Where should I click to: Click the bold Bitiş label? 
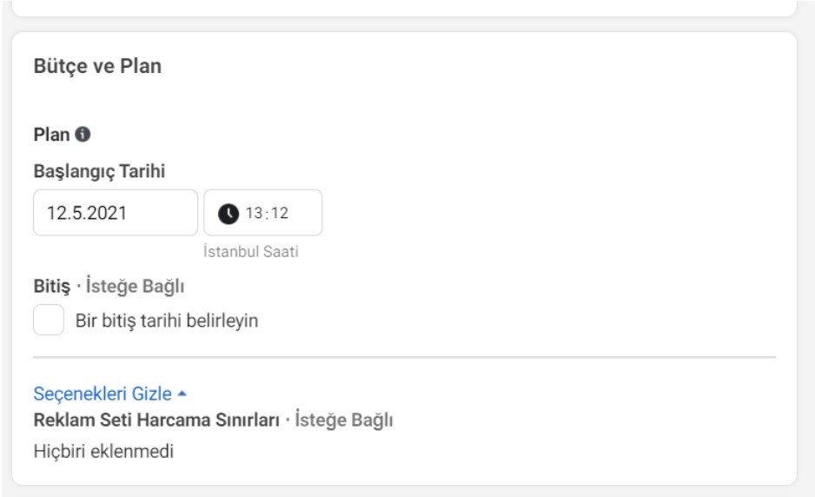pos(51,287)
